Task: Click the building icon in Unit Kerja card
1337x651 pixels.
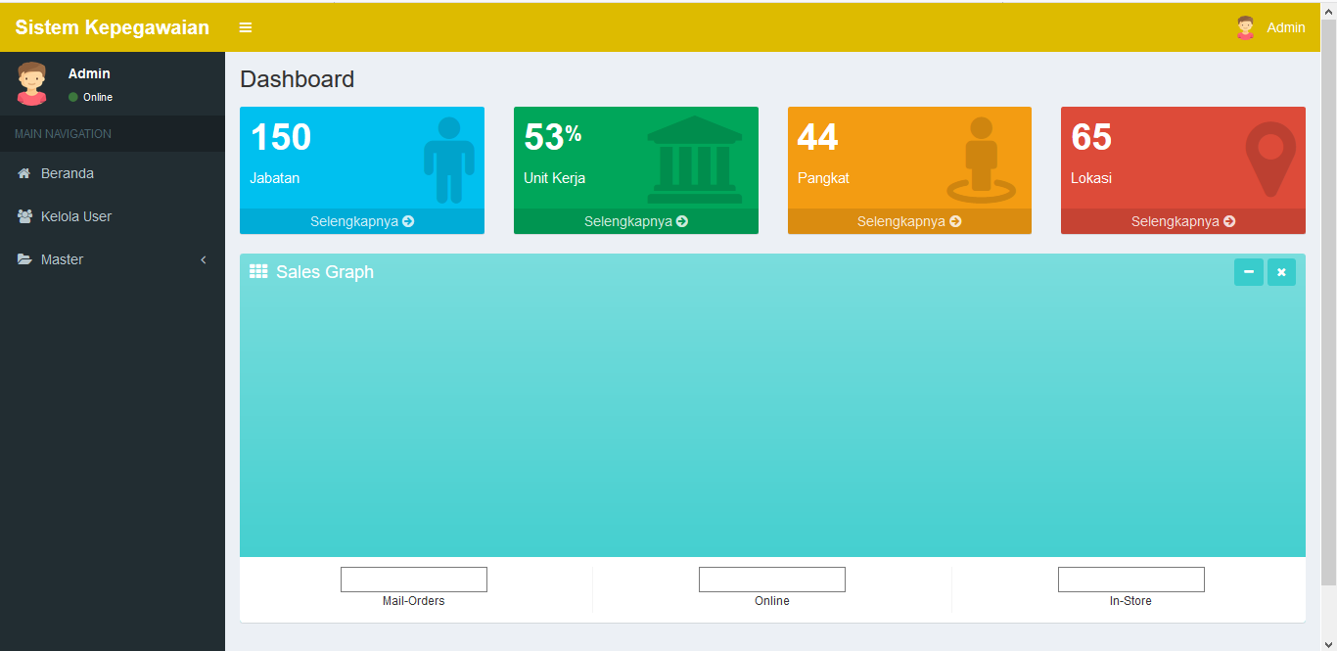Action: 694,160
